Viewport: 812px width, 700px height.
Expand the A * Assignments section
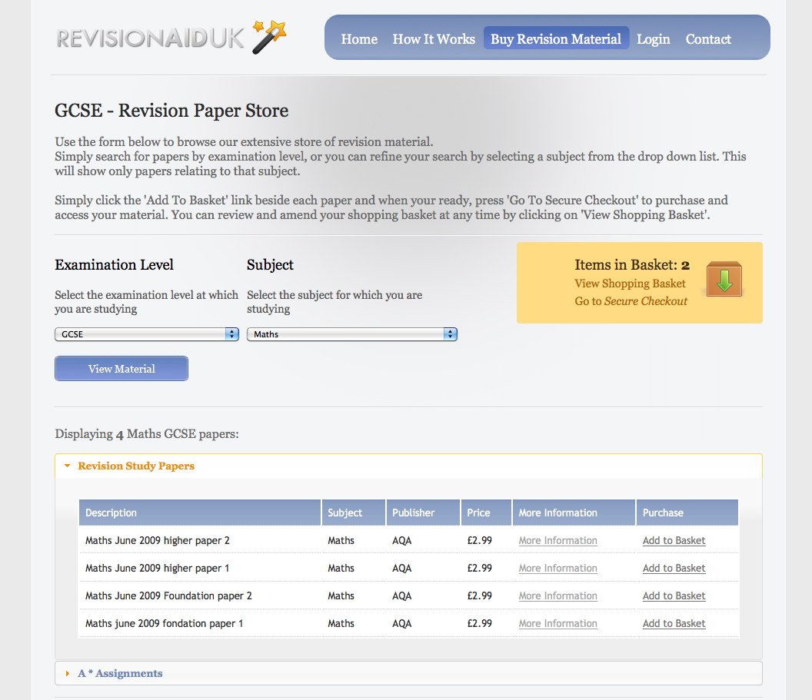(x=120, y=673)
